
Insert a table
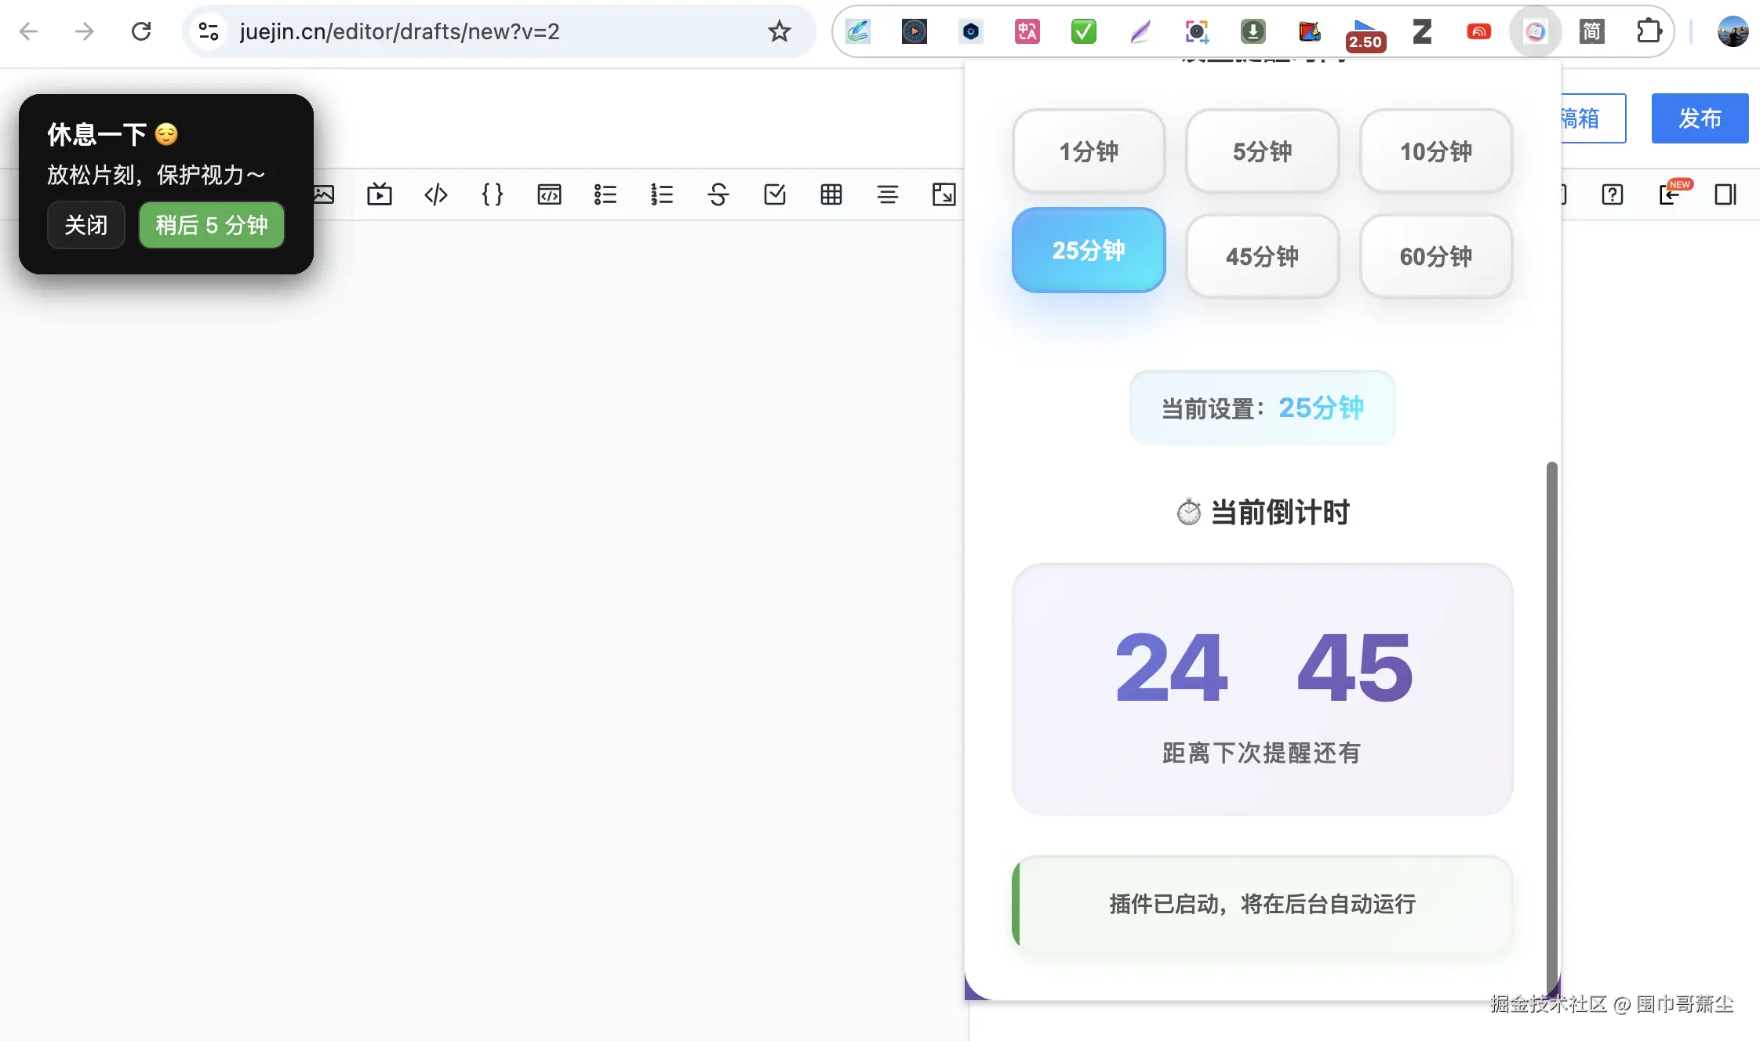831,194
